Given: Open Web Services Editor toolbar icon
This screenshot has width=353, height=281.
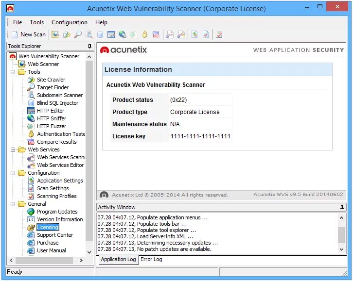Looking at the screenshot, I should (181, 34).
